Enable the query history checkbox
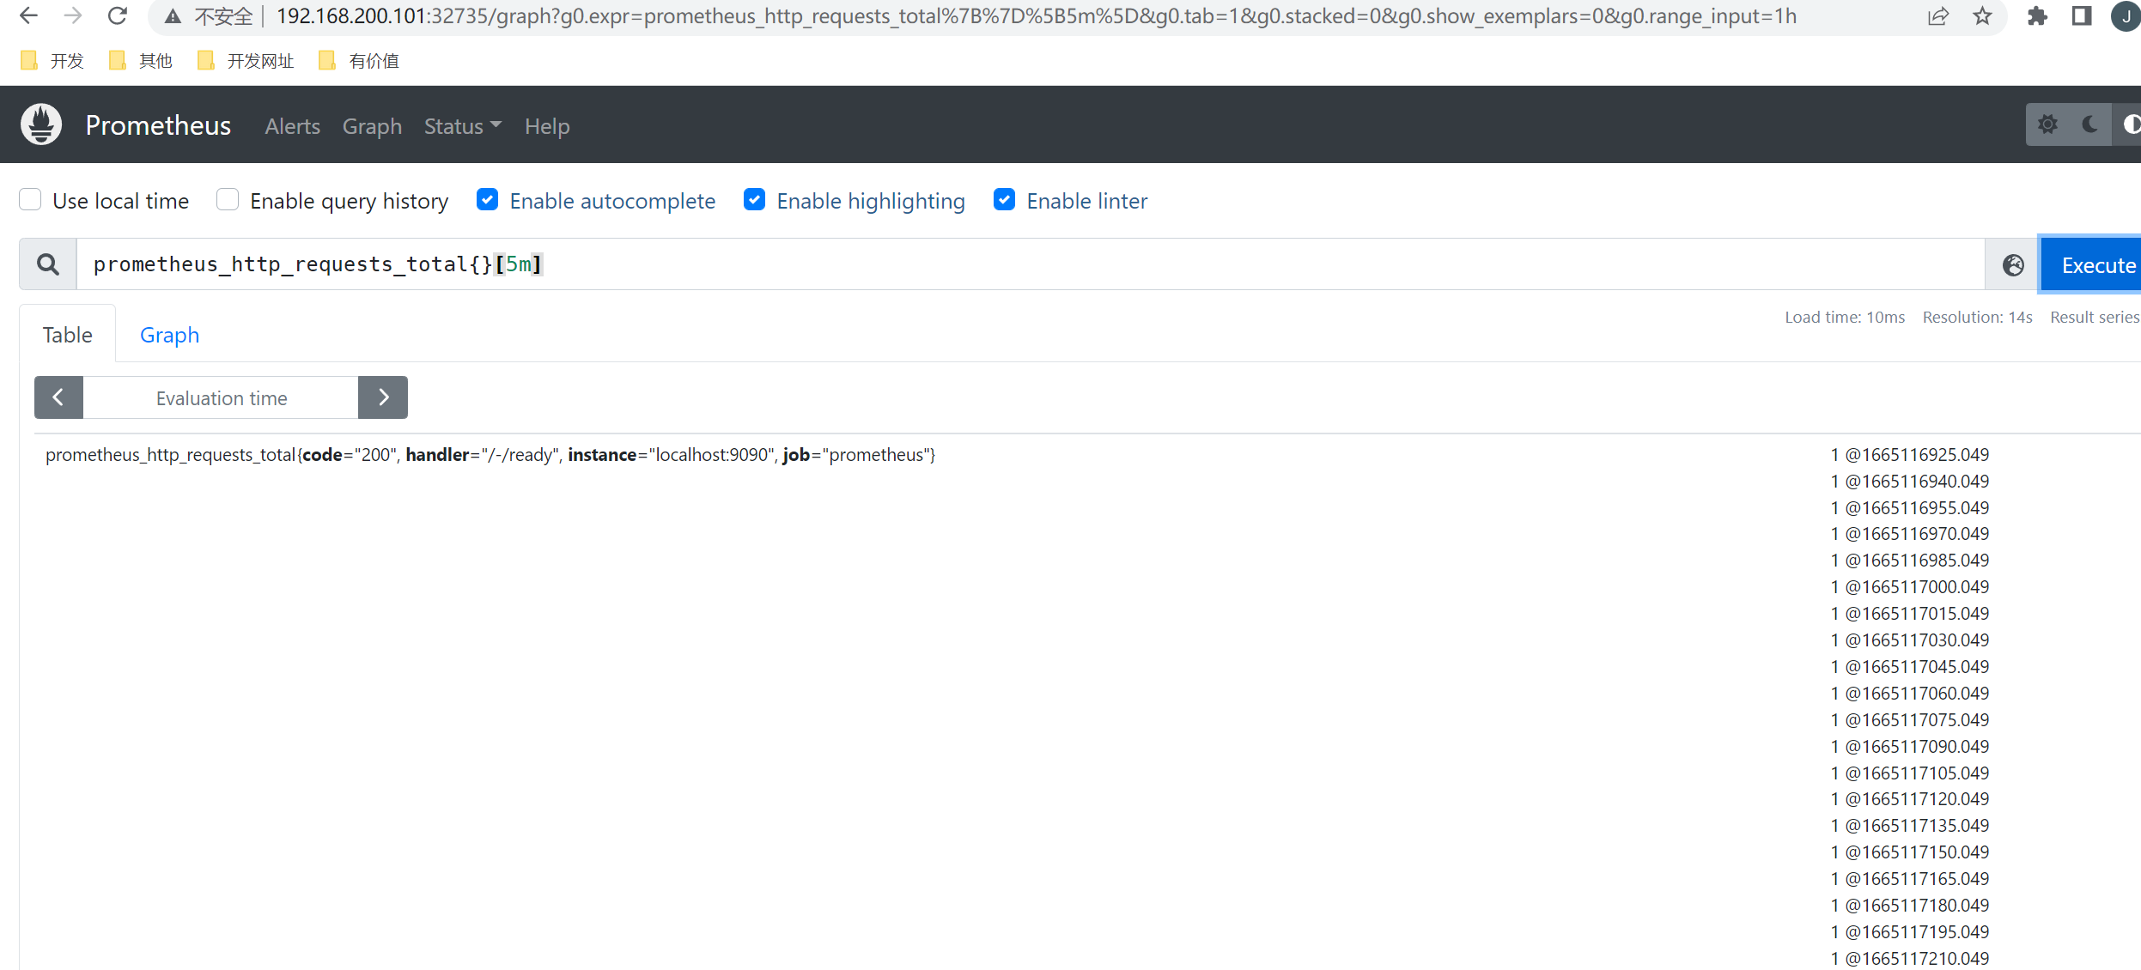This screenshot has width=2141, height=970. 228,200
